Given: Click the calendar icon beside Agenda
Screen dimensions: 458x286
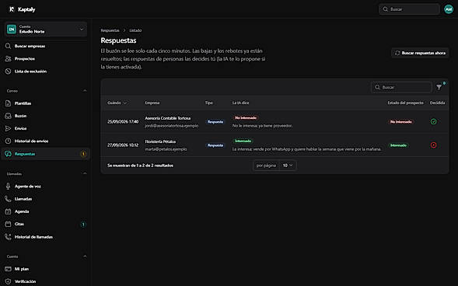Looking at the screenshot, I should pos(9,211).
